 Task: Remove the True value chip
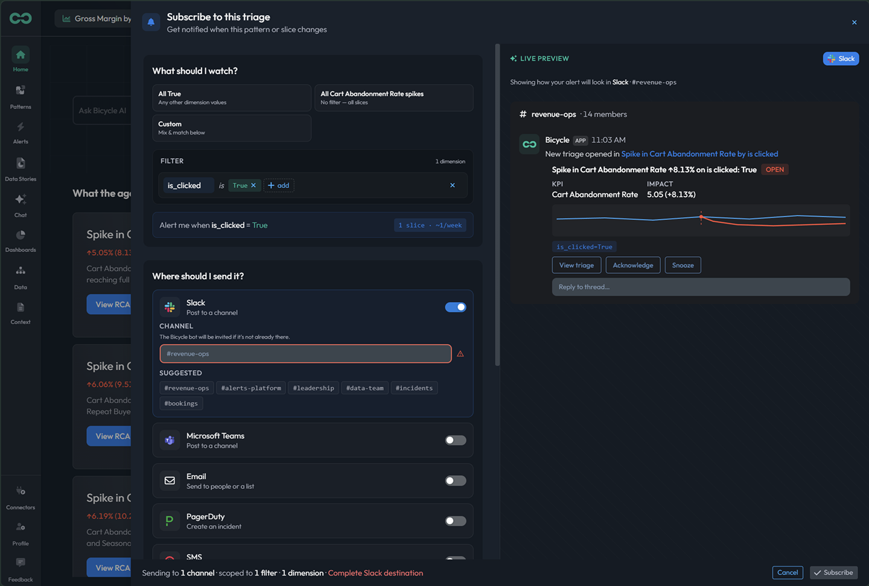pos(253,186)
